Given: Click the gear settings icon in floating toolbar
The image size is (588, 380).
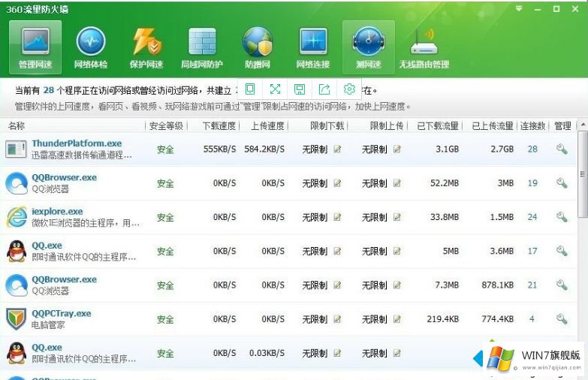Looking at the screenshot, I should point(349,89).
